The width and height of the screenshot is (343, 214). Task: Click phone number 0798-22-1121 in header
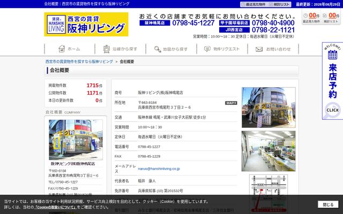[273, 30]
